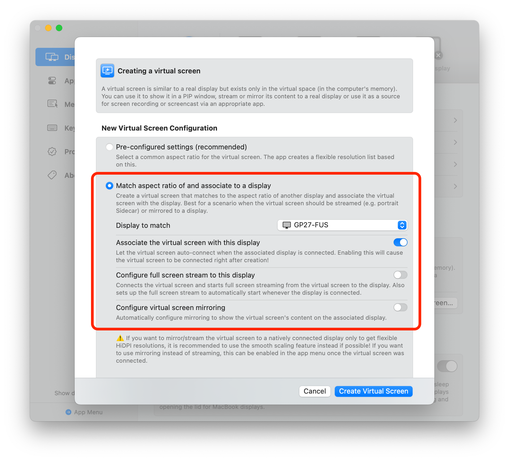Open the GP27-FUS display dropdown
Viewport: 509px width, 461px height.
(342, 225)
